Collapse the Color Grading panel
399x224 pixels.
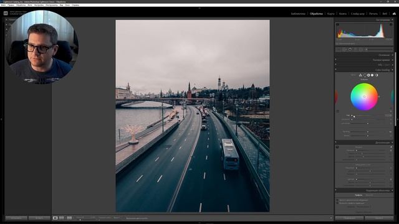click(x=392, y=70)
